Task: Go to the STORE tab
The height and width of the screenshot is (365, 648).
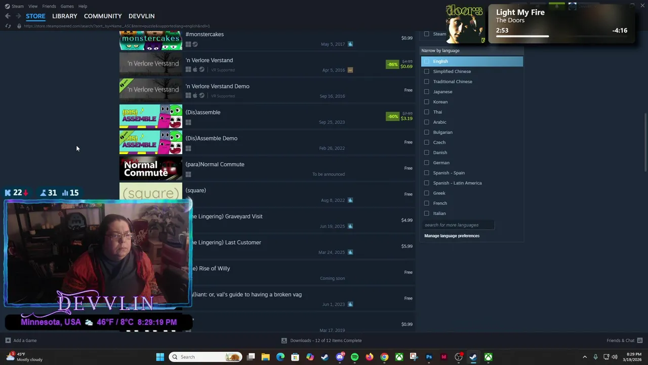Action: tap(35, 16)
